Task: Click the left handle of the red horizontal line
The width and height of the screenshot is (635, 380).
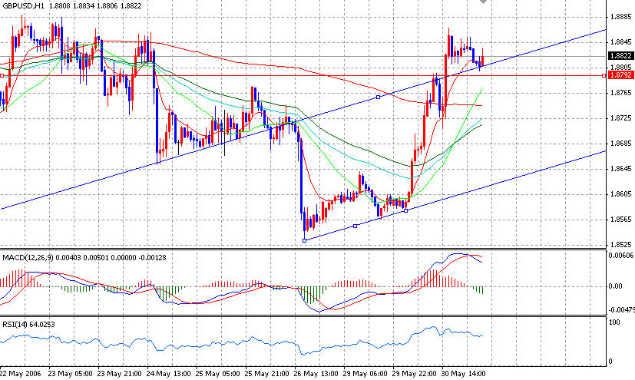Action: (2, 75)
